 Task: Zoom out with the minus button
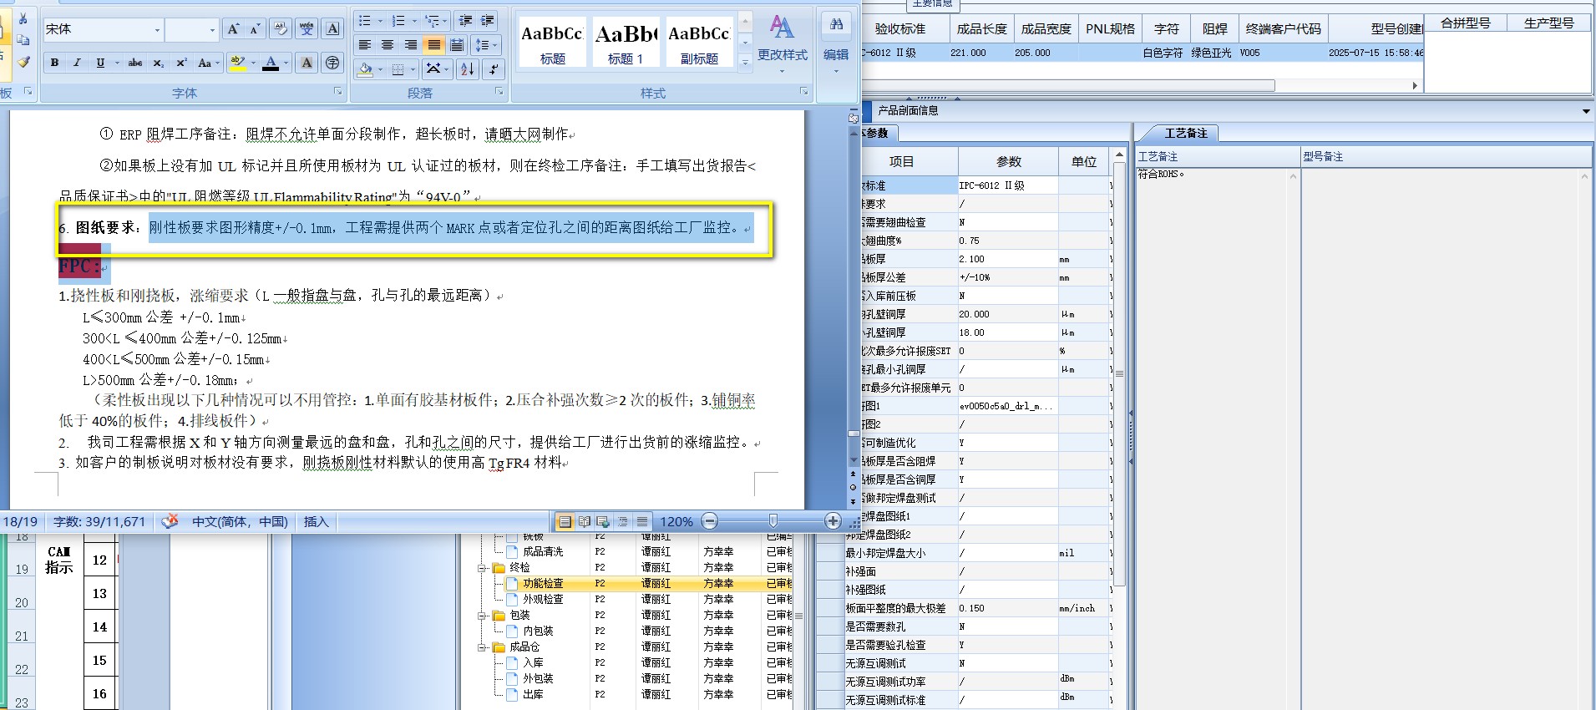[x=710, y=521]
